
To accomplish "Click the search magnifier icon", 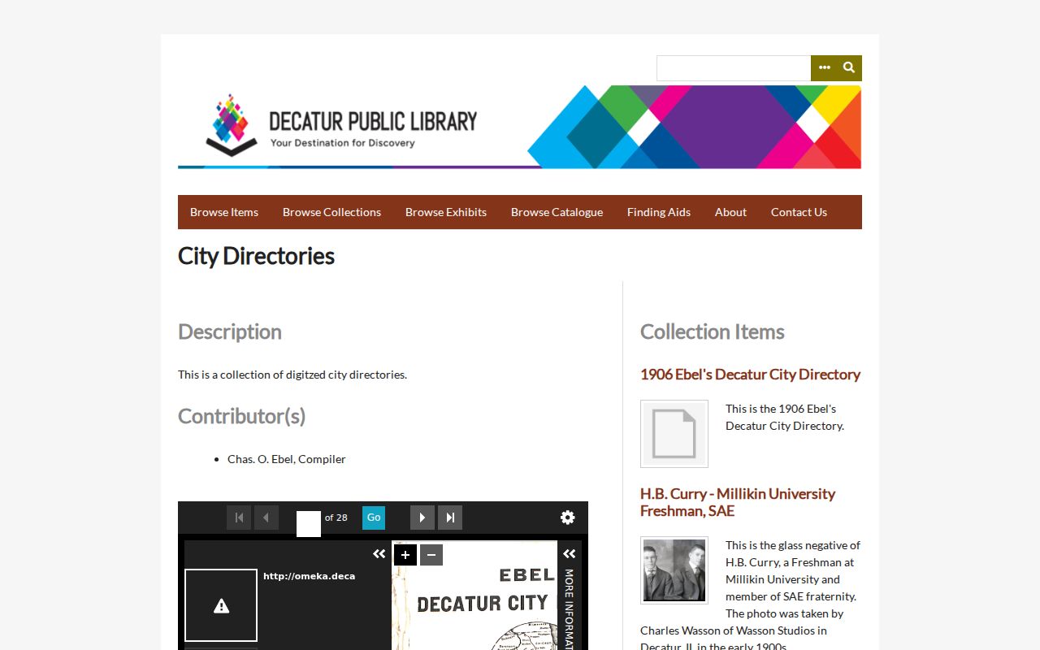I will click(849, 68).
